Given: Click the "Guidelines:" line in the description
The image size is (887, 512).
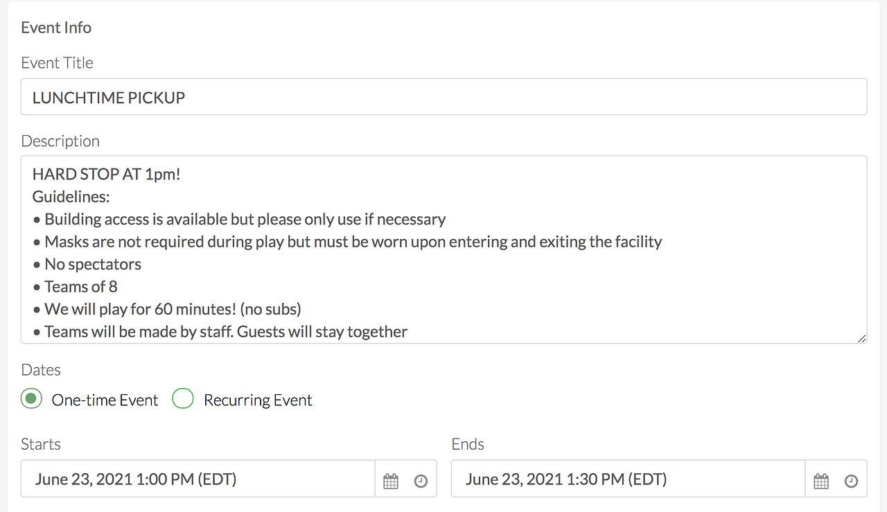Looking at the screenshot, I should click(71, 197).
